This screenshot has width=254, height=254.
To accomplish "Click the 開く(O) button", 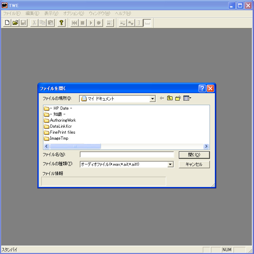I will coord(194,155).
